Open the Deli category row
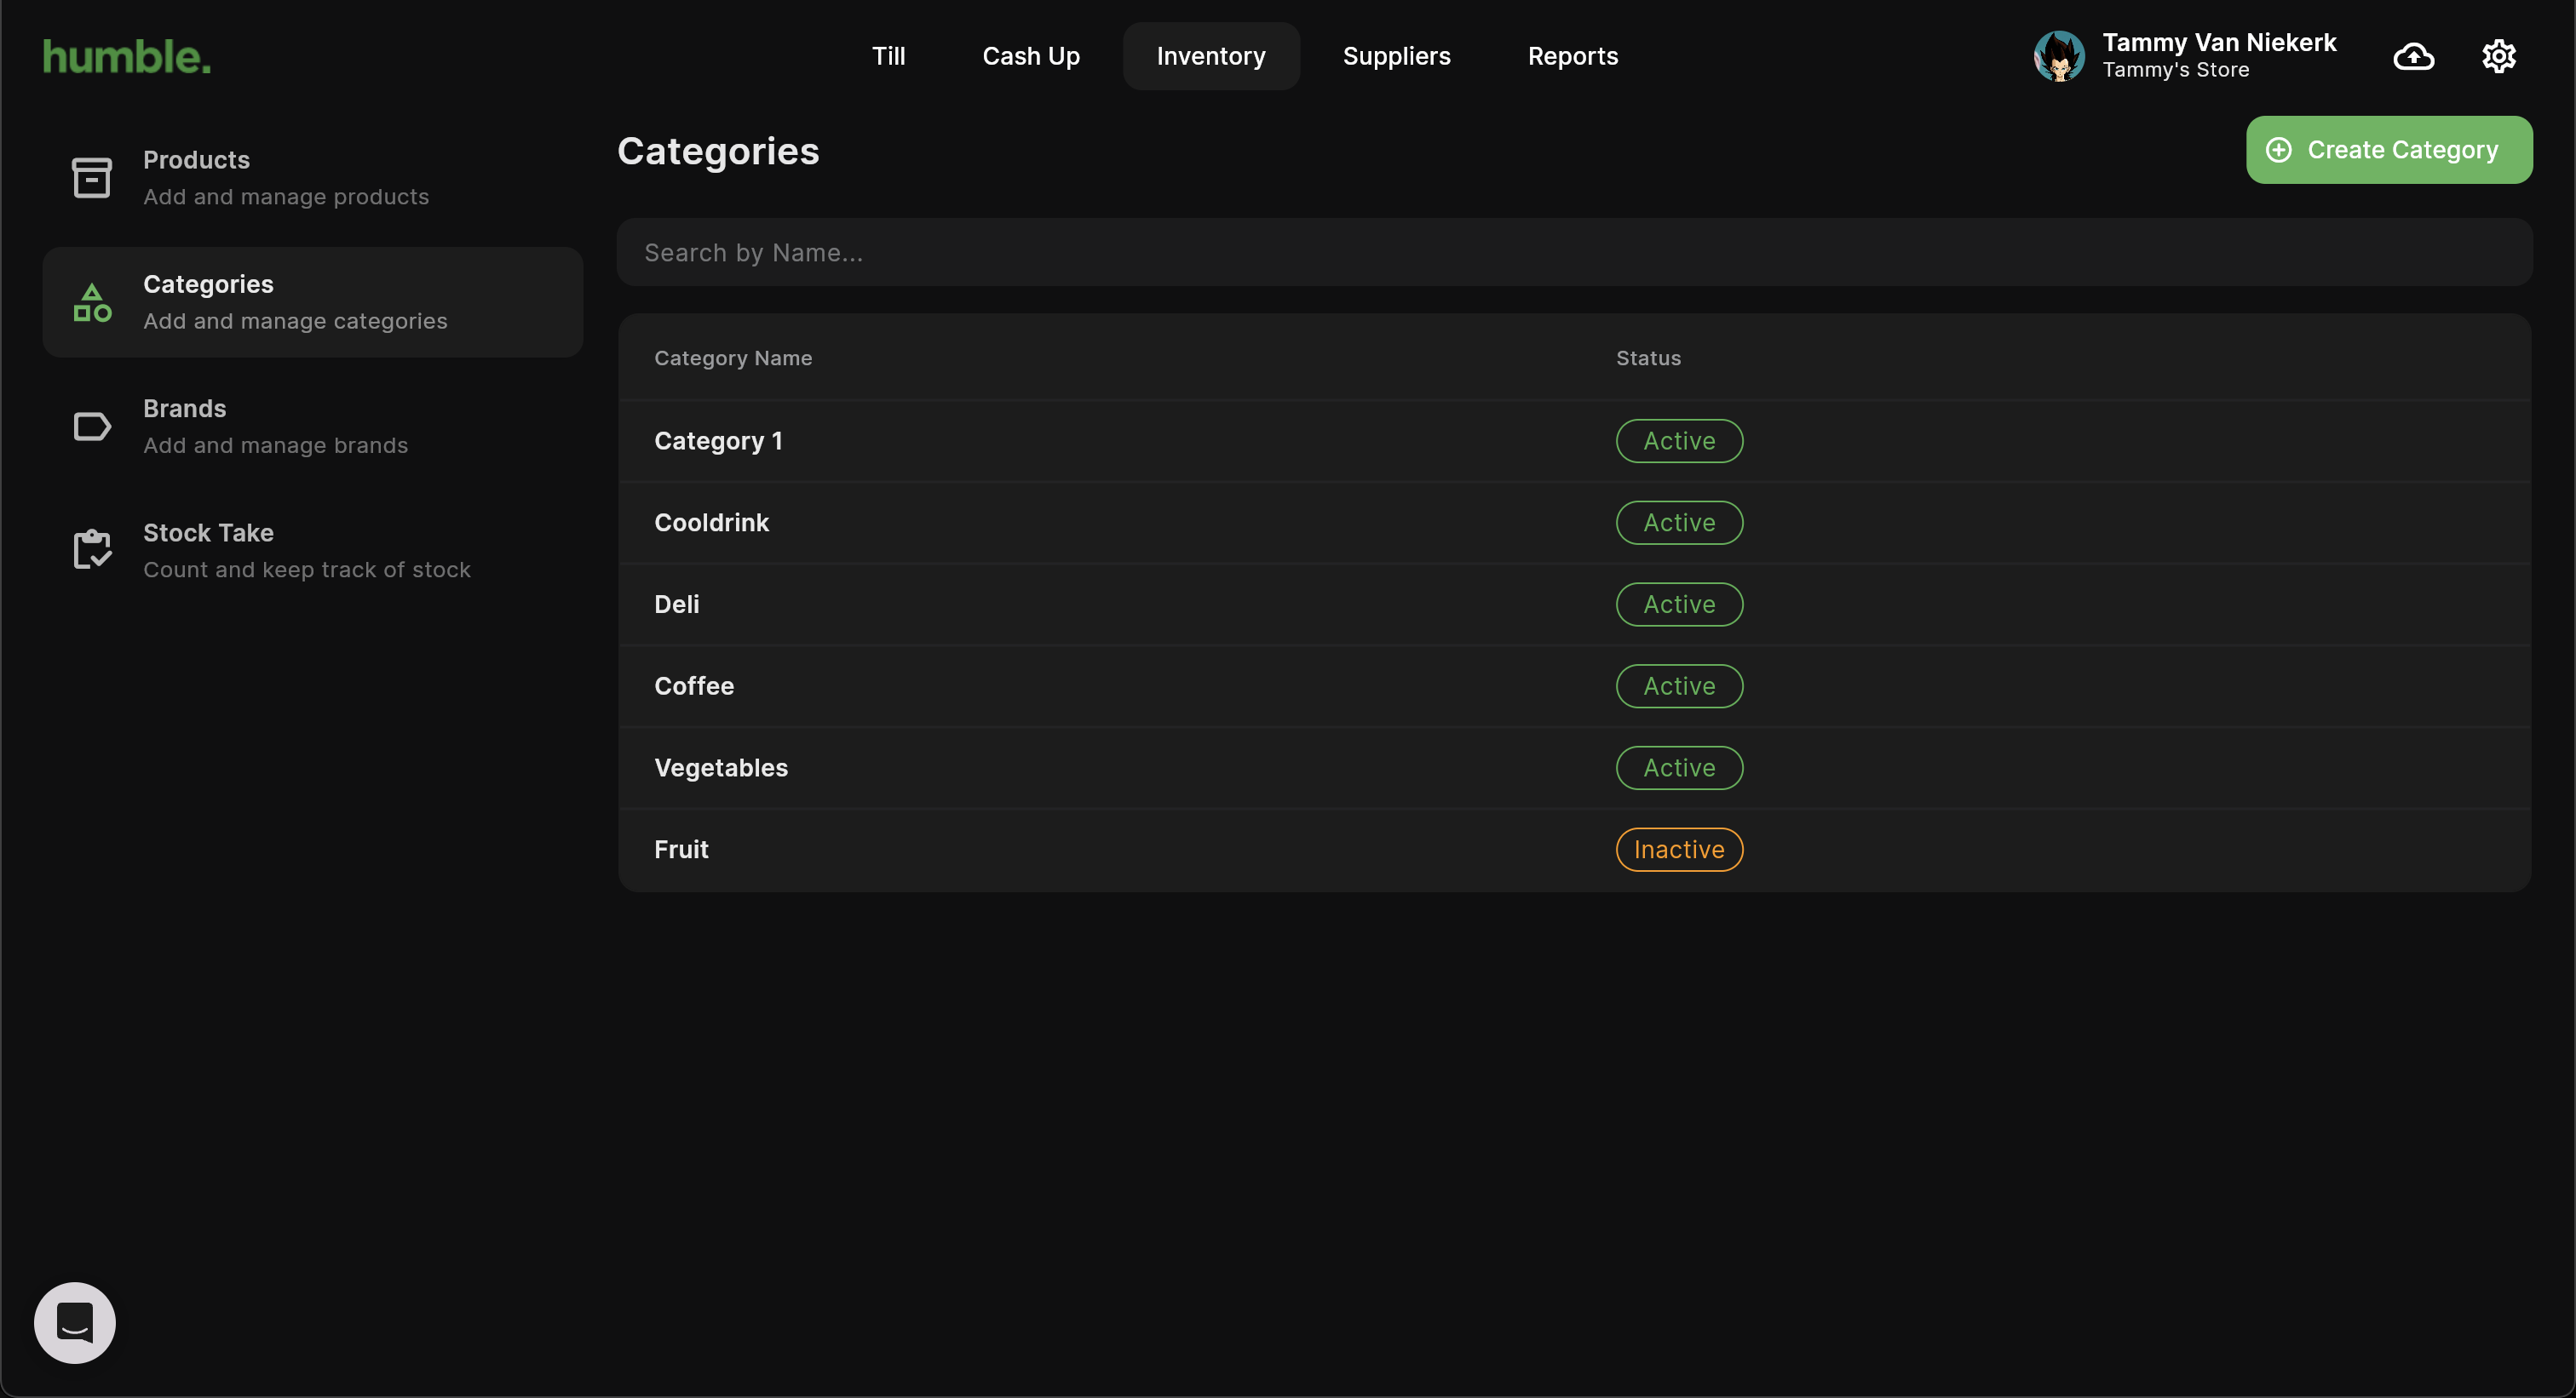This screenshot has height=1398, width=2576. (1574, 604)
